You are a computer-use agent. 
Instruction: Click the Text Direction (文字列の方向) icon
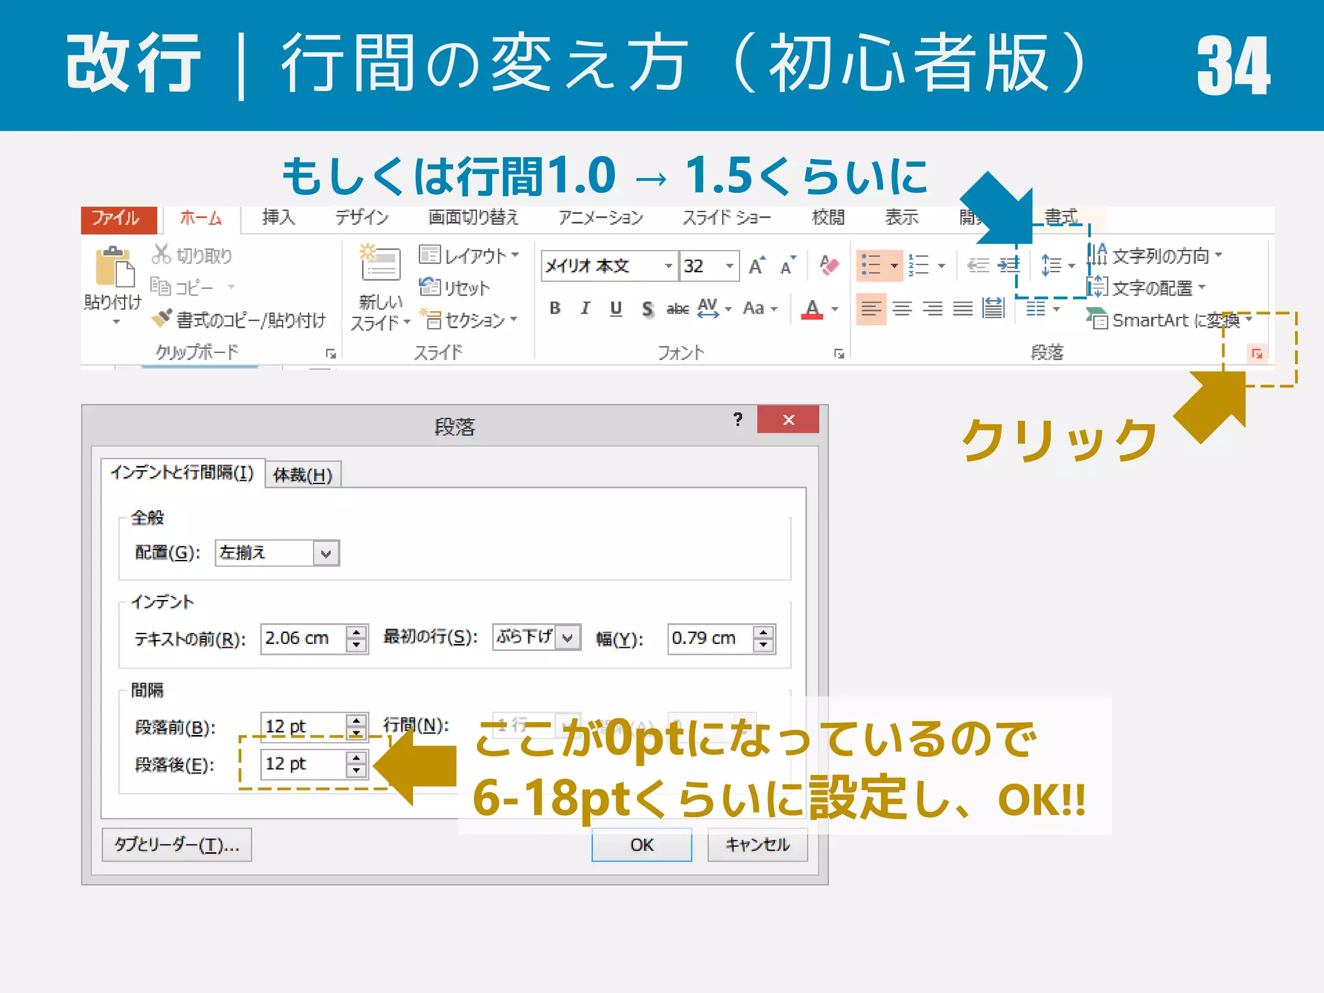(1097, 255)
